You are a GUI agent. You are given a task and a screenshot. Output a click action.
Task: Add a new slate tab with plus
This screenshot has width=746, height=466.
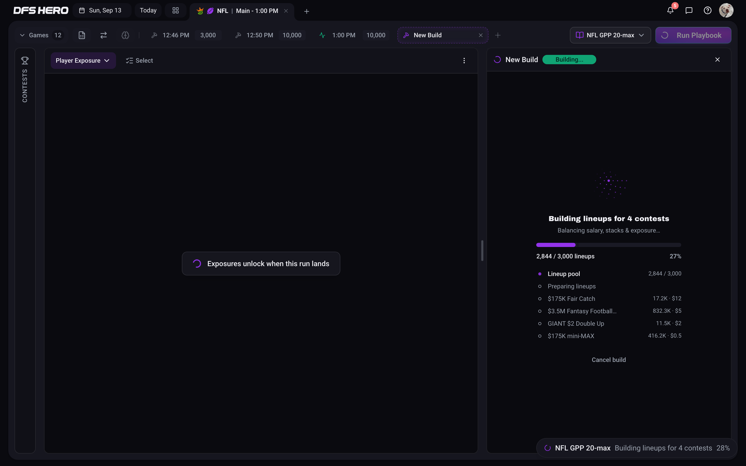coord(306,11)
